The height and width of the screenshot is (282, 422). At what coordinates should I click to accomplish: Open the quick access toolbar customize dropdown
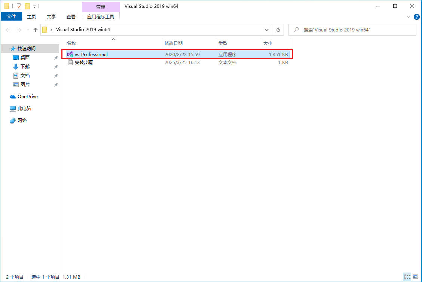(x=34, y=6)
